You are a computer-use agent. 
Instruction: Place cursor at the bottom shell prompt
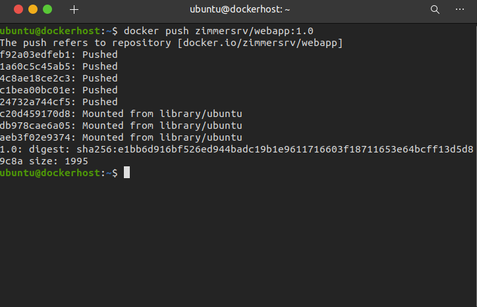tap(126, 173)
